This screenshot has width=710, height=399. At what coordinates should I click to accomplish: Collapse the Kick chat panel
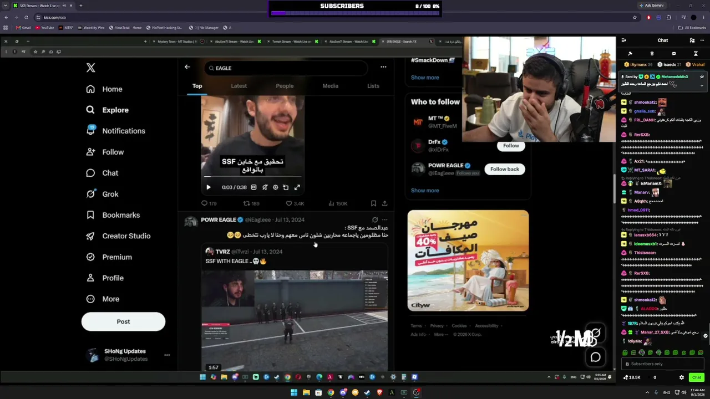click(x=624, y=40)
